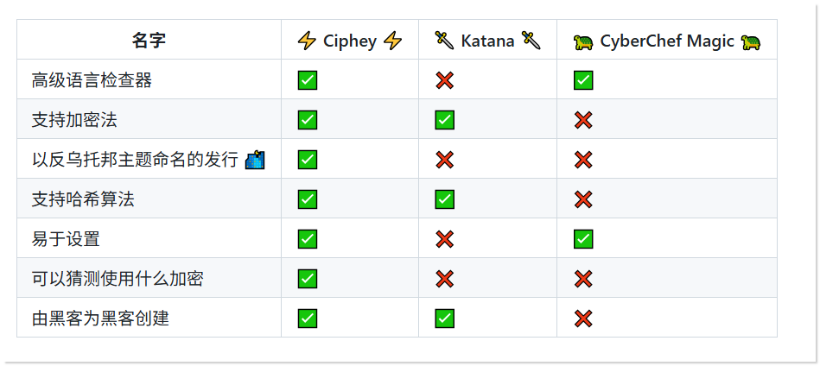Click the 名字 column header
The image size is (820, 366).
pos(149,41)
